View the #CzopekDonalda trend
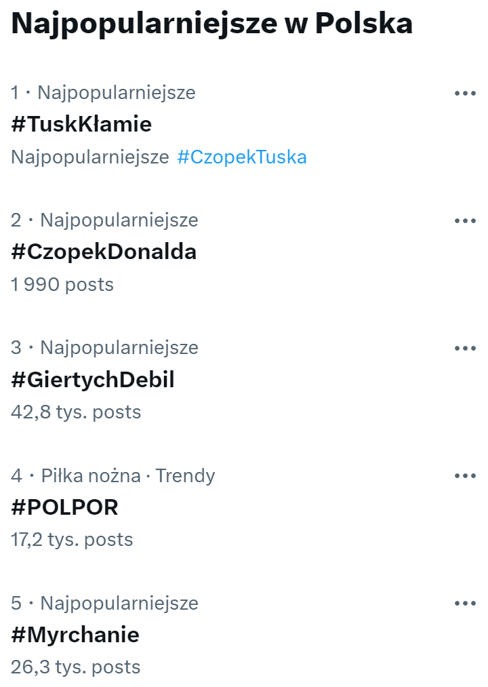The image size is (488, 687). [x=104, y=252]
